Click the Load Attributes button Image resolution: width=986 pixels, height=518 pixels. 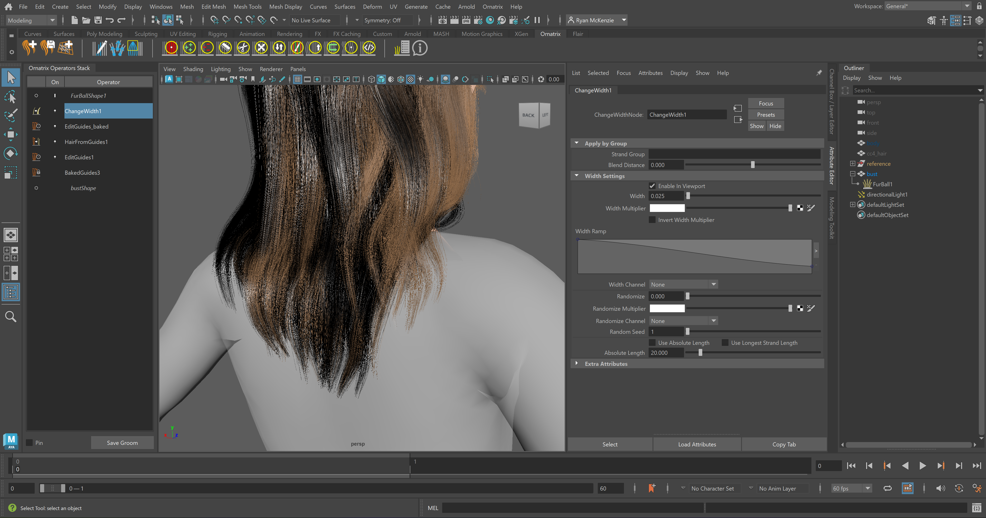[697, 444]
